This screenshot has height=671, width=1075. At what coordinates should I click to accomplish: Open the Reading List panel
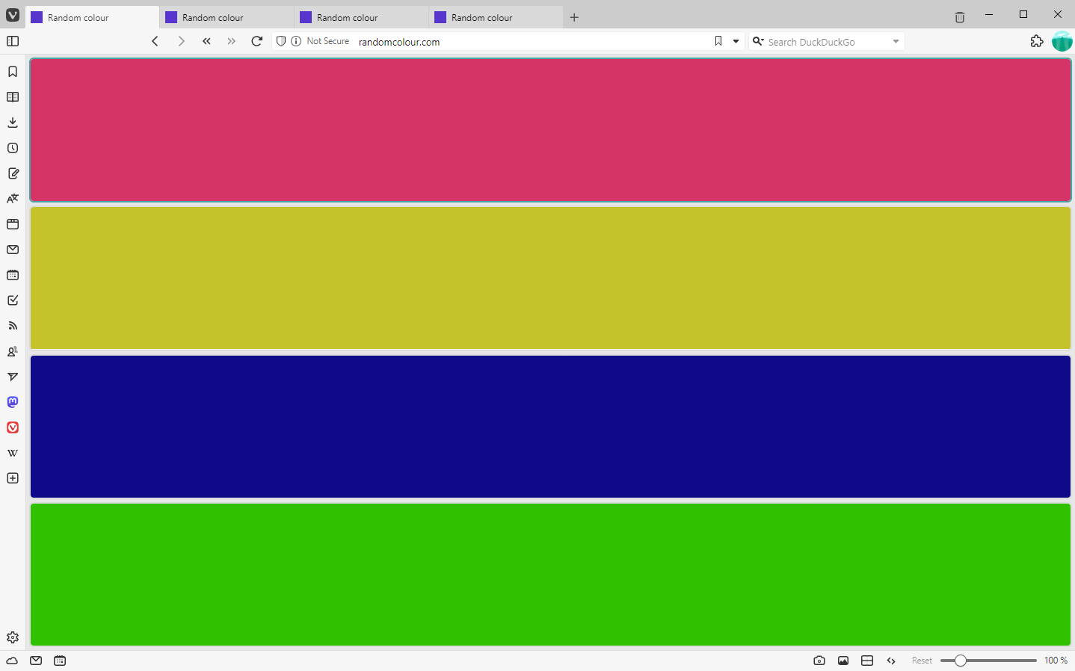pos(13,97)
